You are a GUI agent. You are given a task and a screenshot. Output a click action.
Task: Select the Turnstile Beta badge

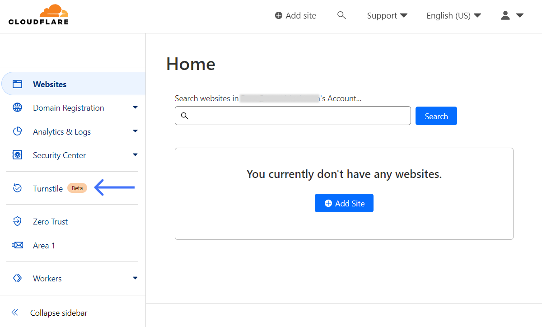tap(77, 188)
